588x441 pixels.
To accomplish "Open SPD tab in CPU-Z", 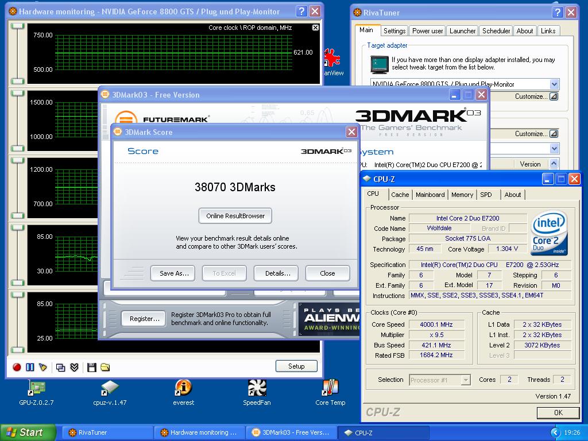I will (486, 195).
